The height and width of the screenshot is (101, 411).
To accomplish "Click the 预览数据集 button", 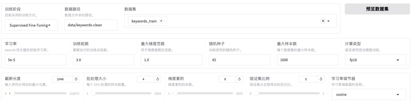I will pos(377,9).
